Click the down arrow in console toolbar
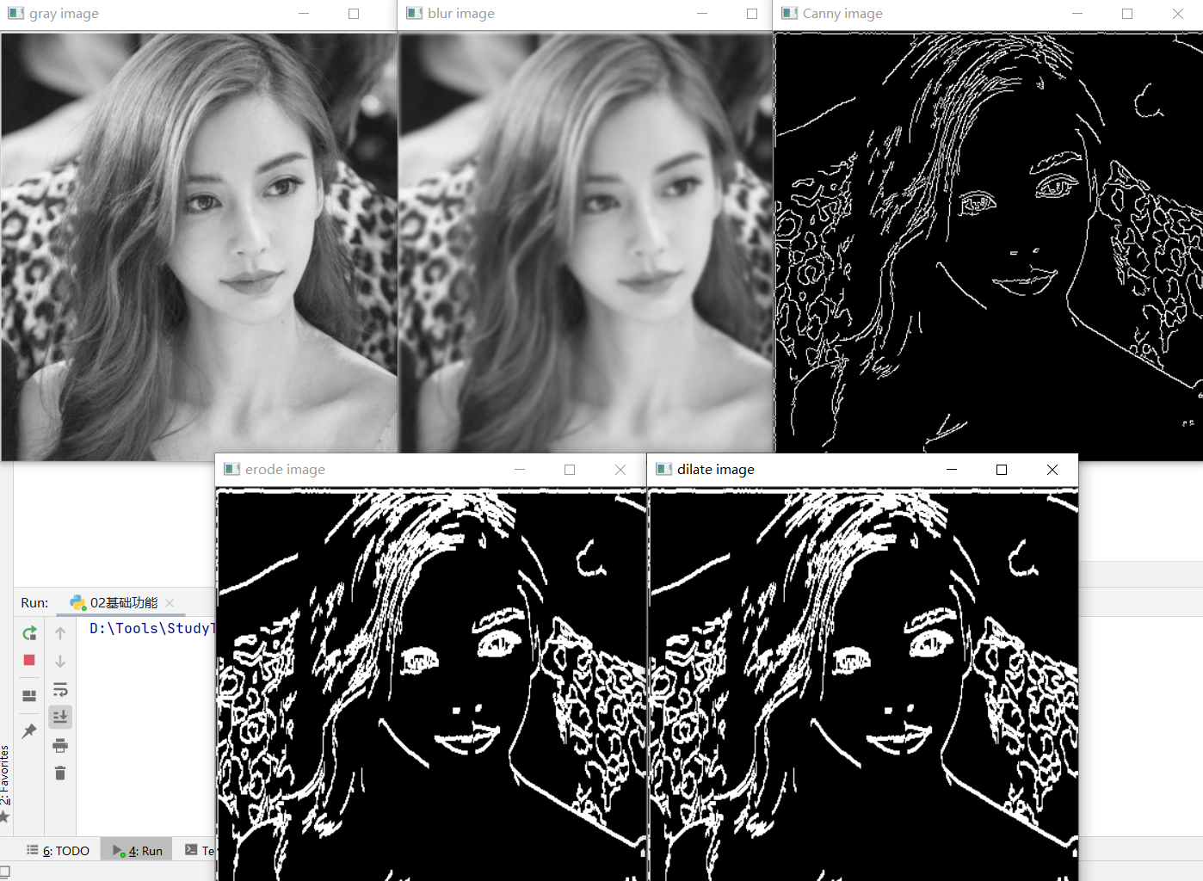The height and width of the screenshot is (881, 1203). [x=60, y=660]
